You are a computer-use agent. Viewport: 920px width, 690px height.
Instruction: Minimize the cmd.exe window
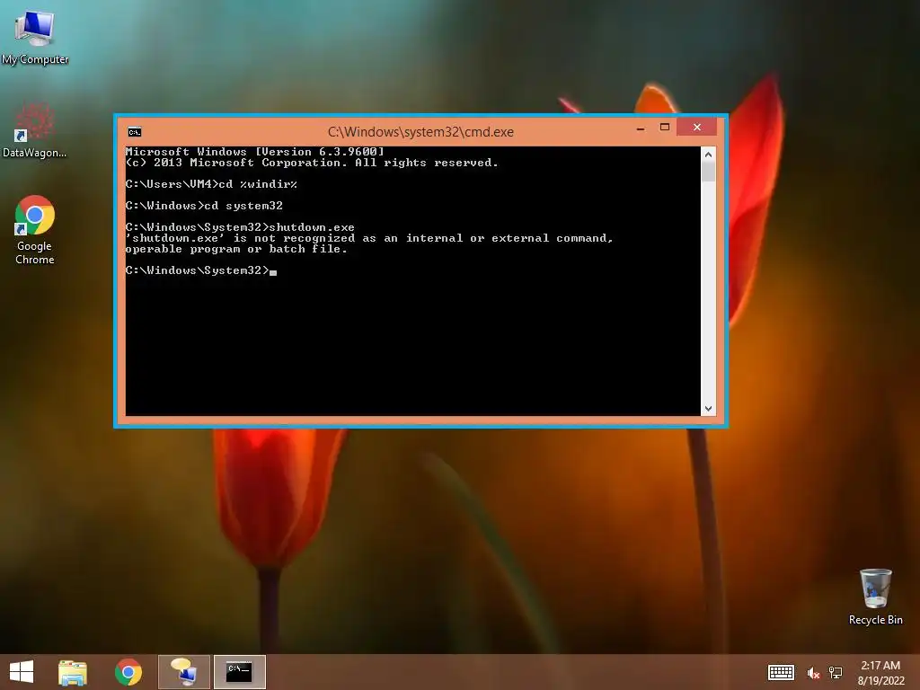(641, 128)
